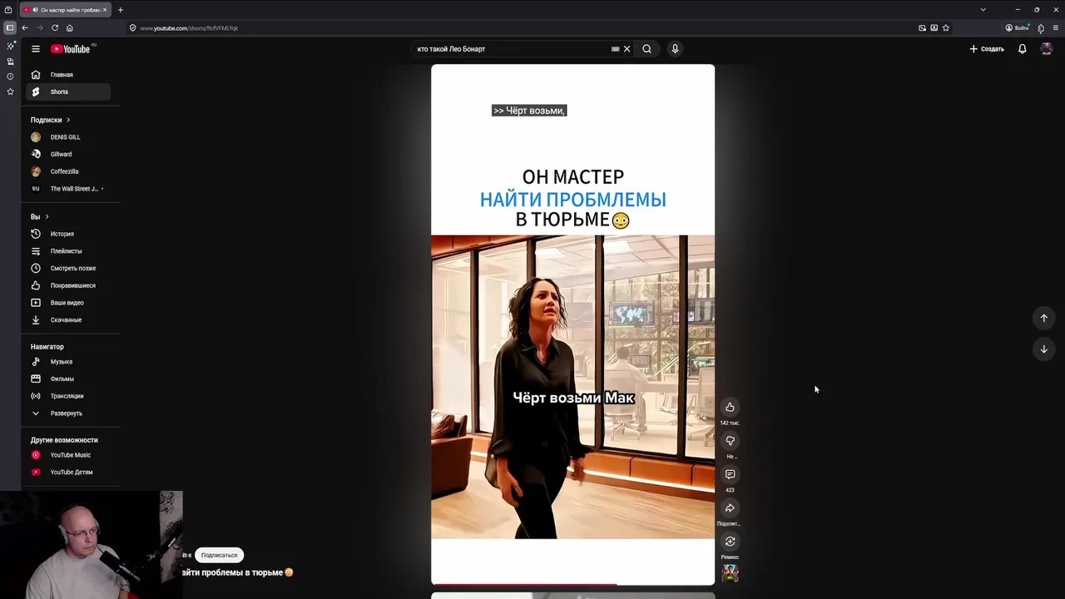Go to the YouTube logo home

(70, 49)
